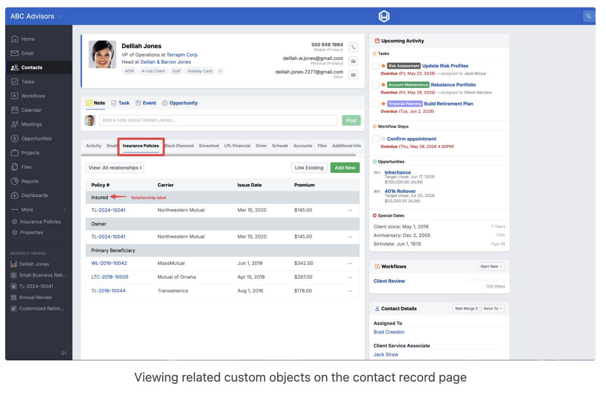This screenshot has height=394, width=606.
Task: Click the Link Existing button
Action: 309,168
